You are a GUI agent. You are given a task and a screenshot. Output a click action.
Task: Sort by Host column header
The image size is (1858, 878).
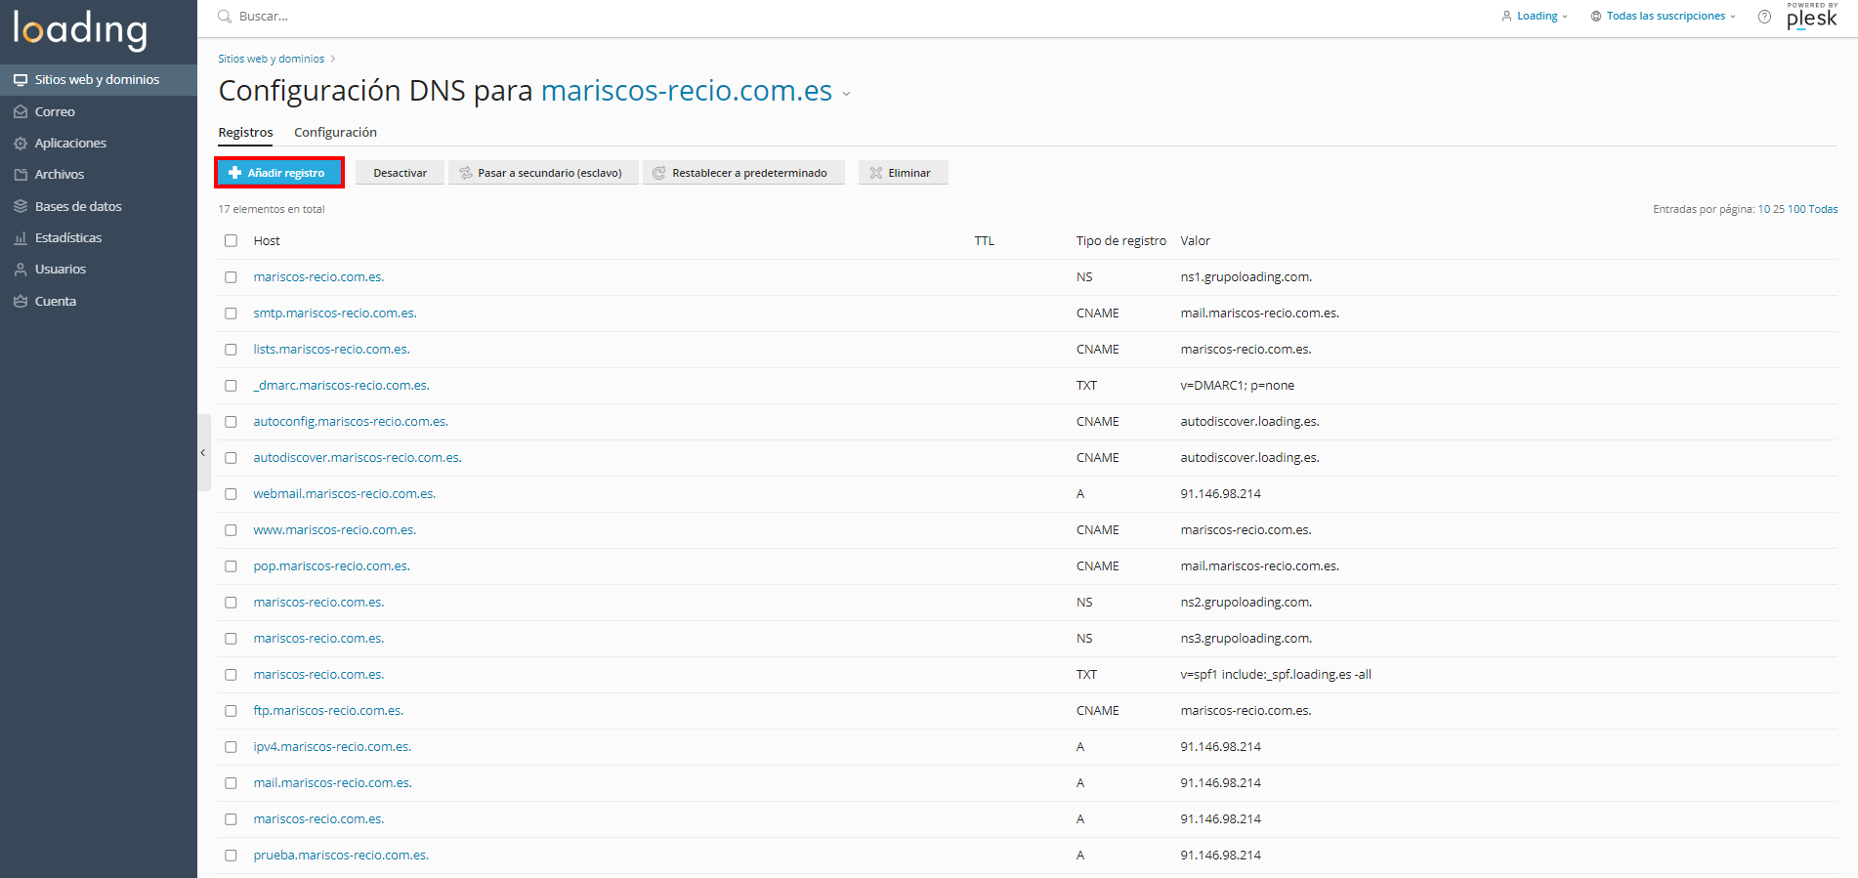[267, 241]
